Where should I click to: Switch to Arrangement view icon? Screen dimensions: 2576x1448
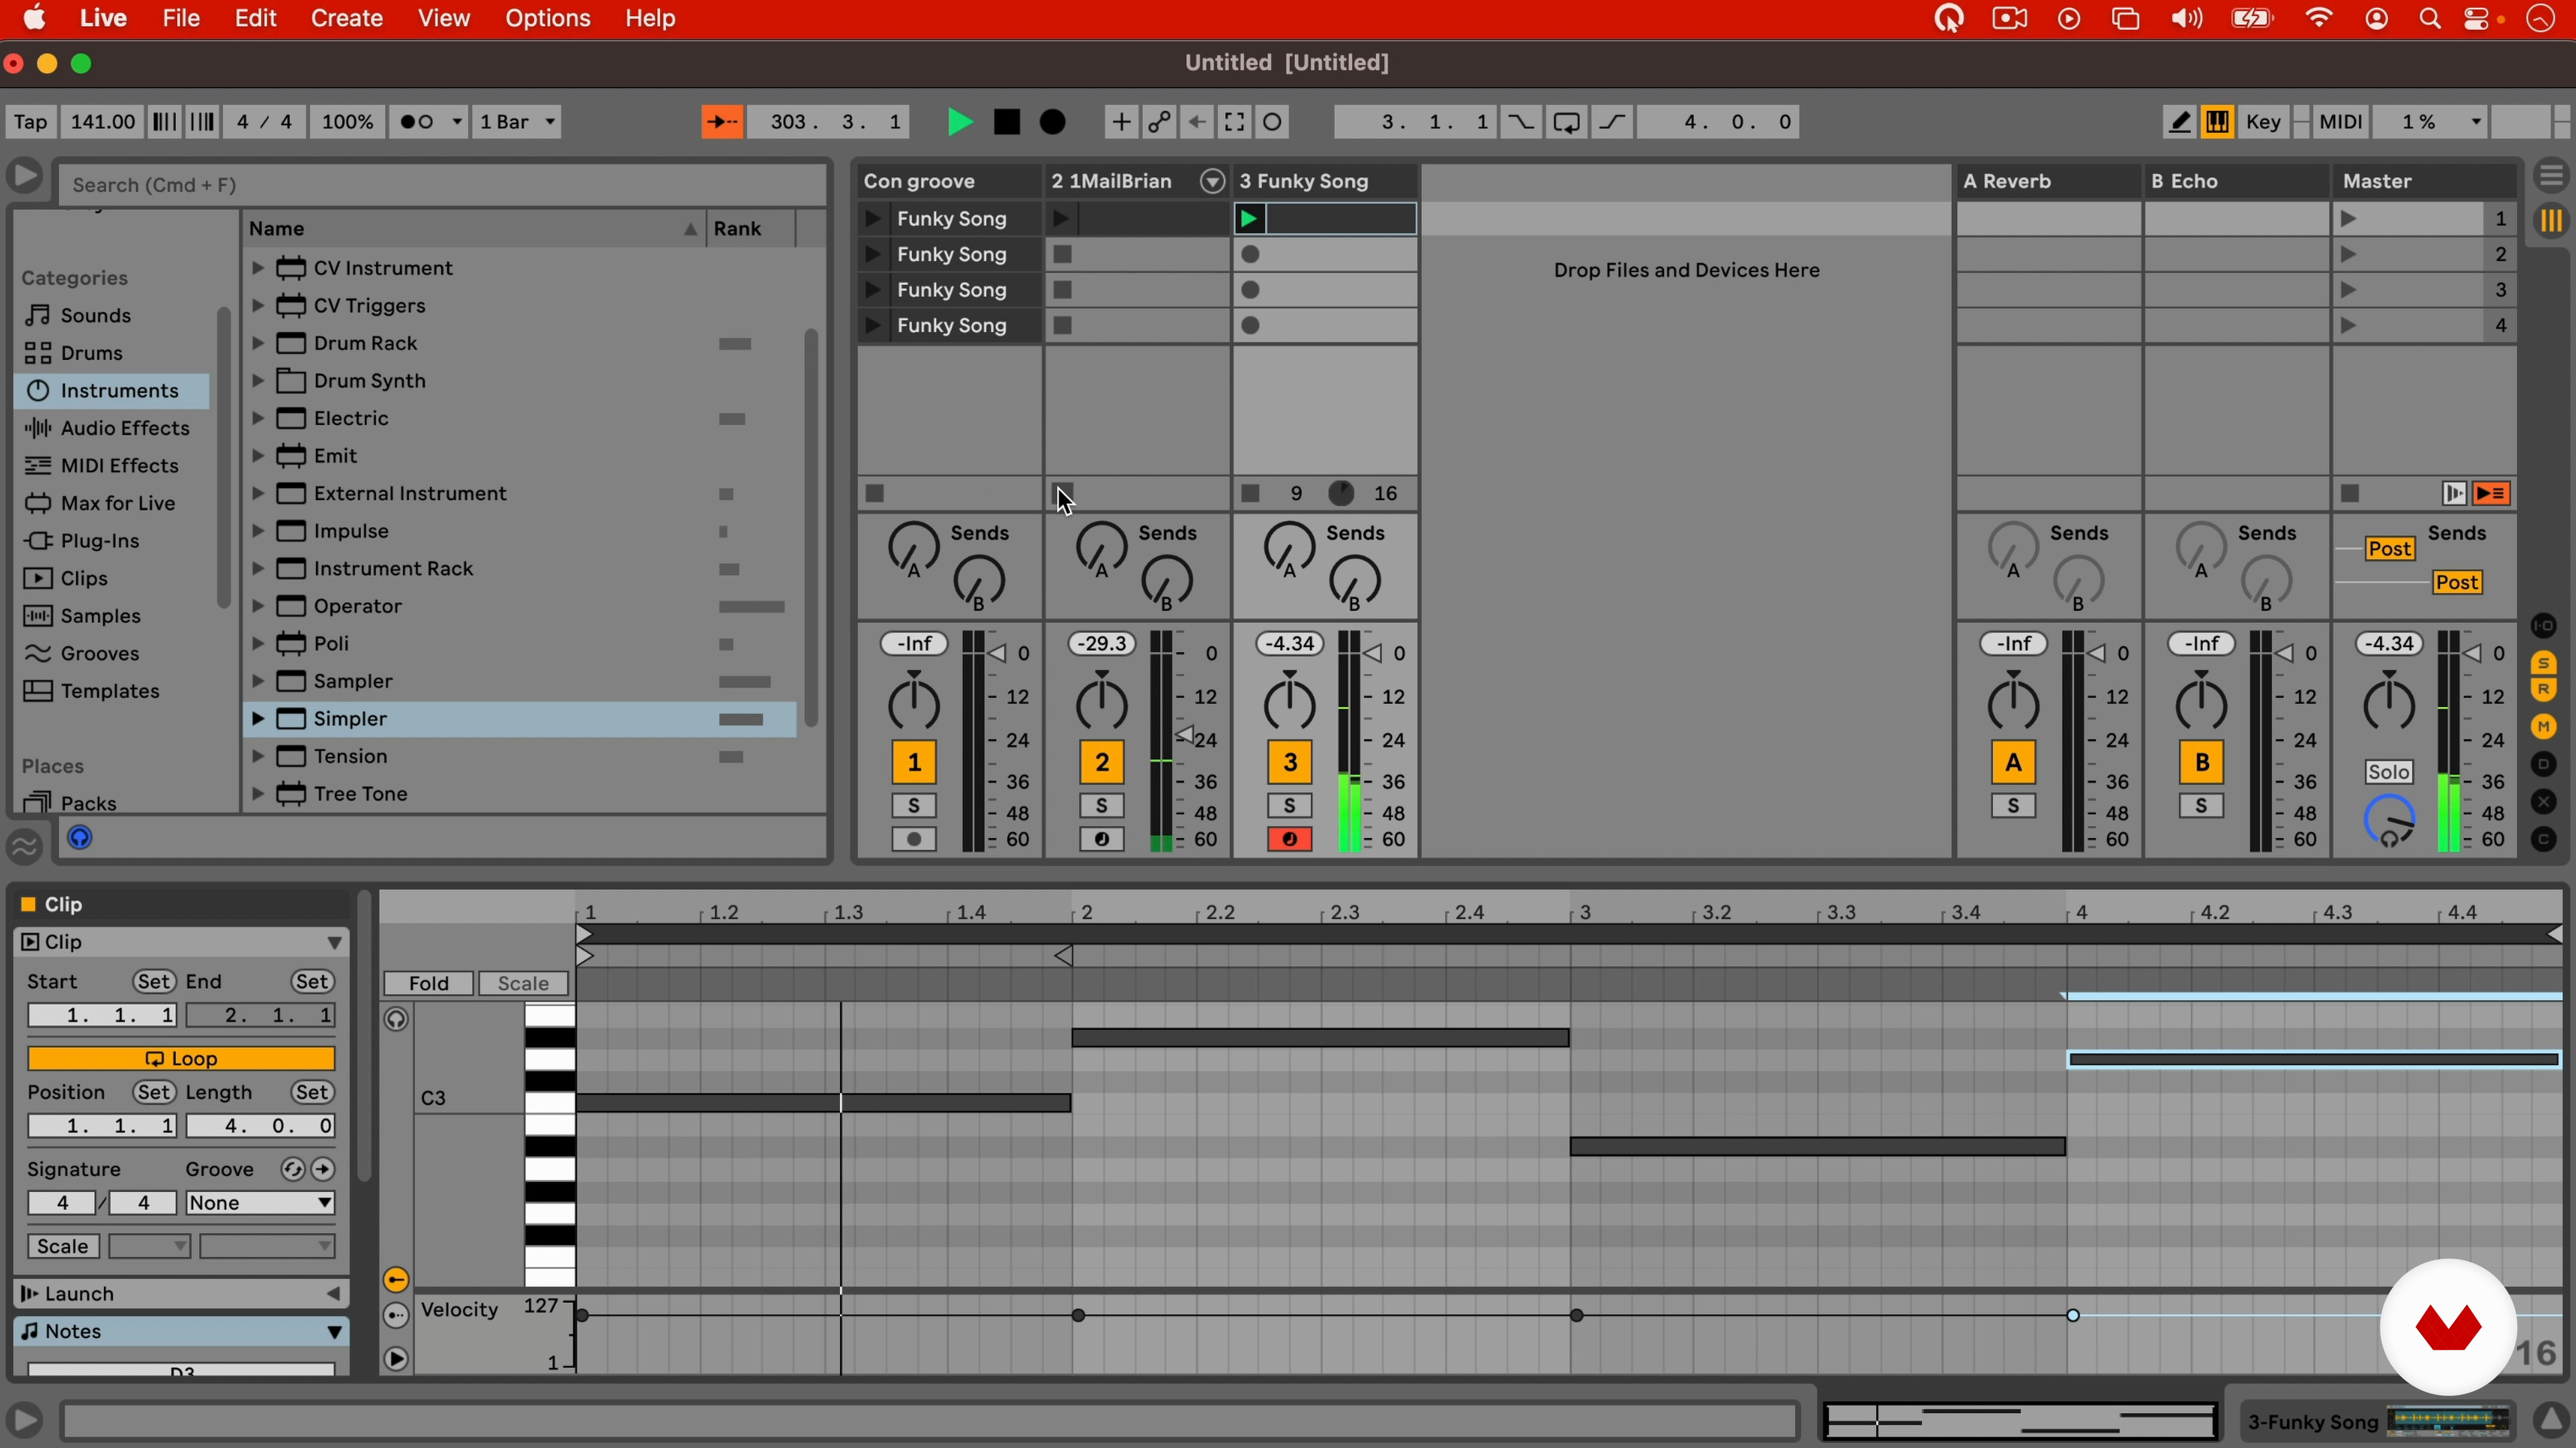2552,176
